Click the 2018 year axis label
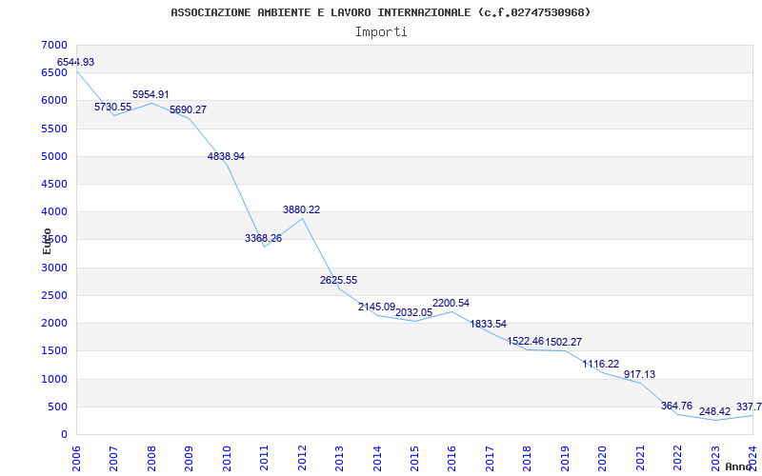Viewport: 762px width, 476px height. coord(528,458)
